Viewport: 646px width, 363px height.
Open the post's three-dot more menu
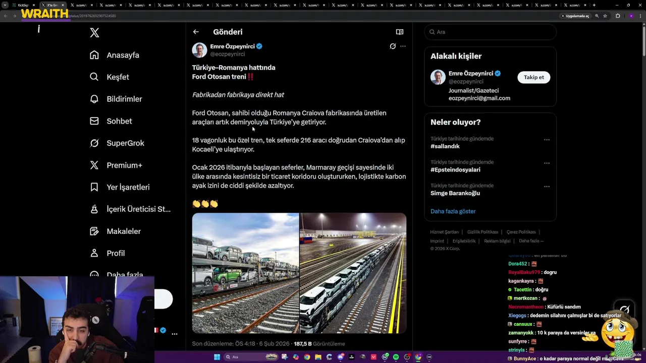click(x=403, y=46)
